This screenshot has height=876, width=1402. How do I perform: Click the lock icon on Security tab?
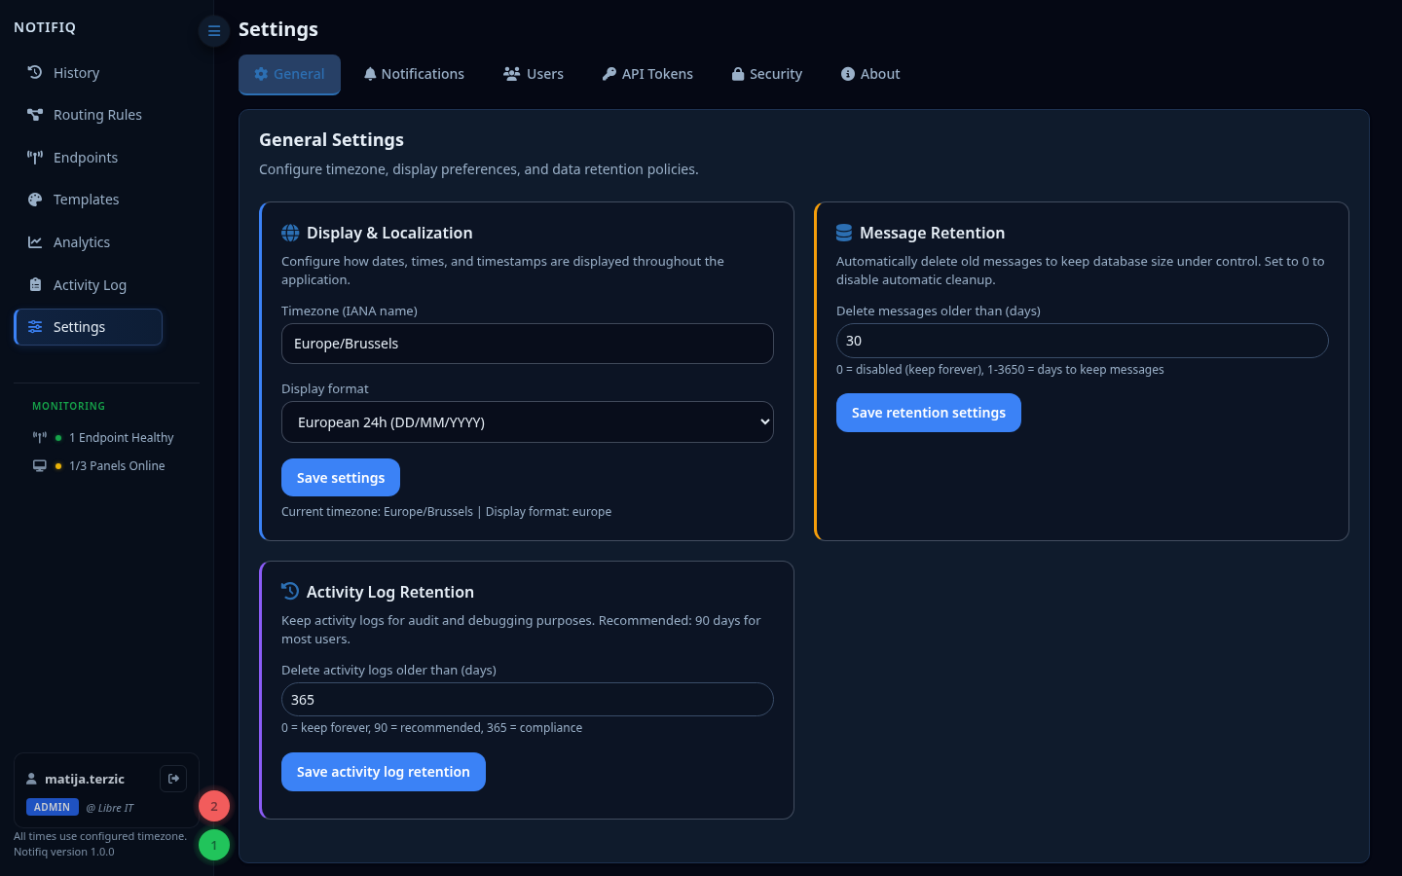click(x=738, y=74)
